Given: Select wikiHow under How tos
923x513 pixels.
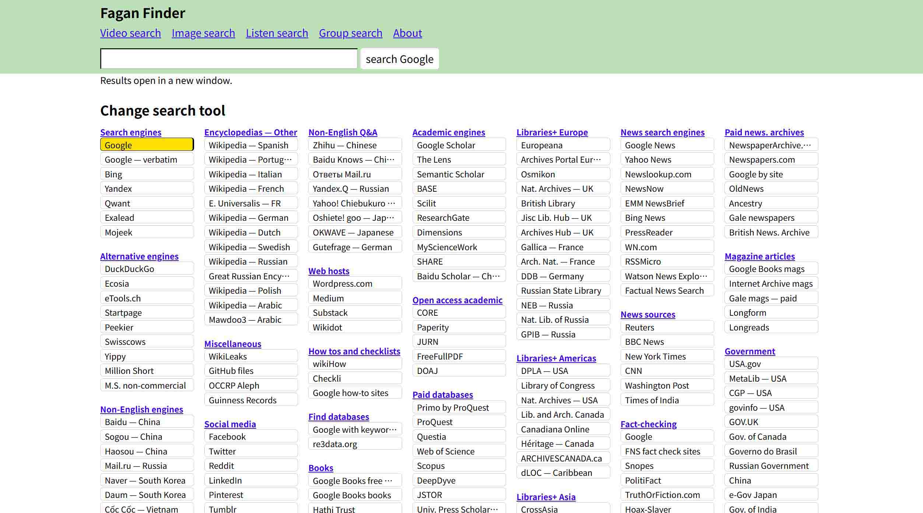Looking at the screenshot, I should [x=355, y=364].
